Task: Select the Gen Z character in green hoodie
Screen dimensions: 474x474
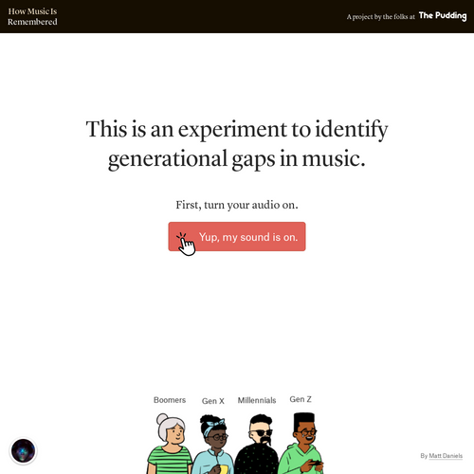Action: [x=301, y=443]
